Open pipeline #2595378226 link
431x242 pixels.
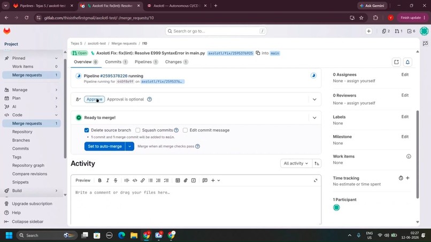click(113, 76)
